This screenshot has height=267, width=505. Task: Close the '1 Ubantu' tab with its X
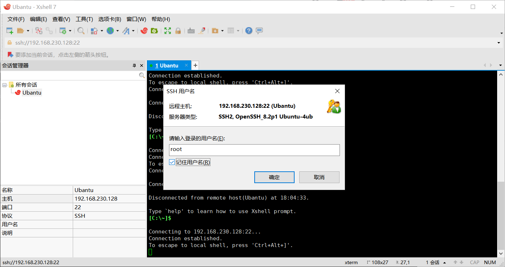click(186, 65)
